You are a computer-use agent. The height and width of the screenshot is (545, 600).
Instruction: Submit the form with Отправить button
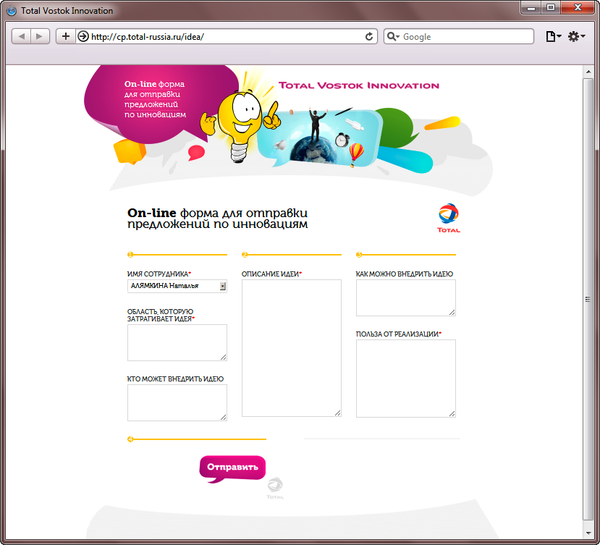(x=232, y=468)
